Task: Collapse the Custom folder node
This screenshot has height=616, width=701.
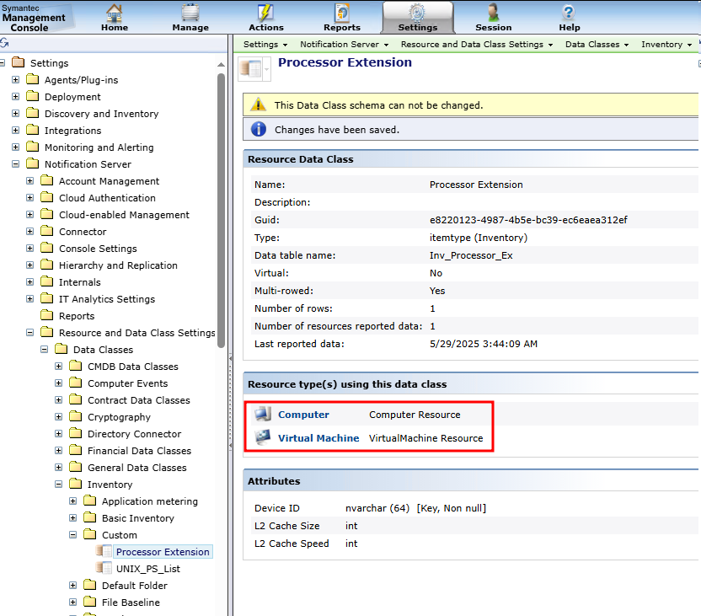Action: [x=73, y=535]
